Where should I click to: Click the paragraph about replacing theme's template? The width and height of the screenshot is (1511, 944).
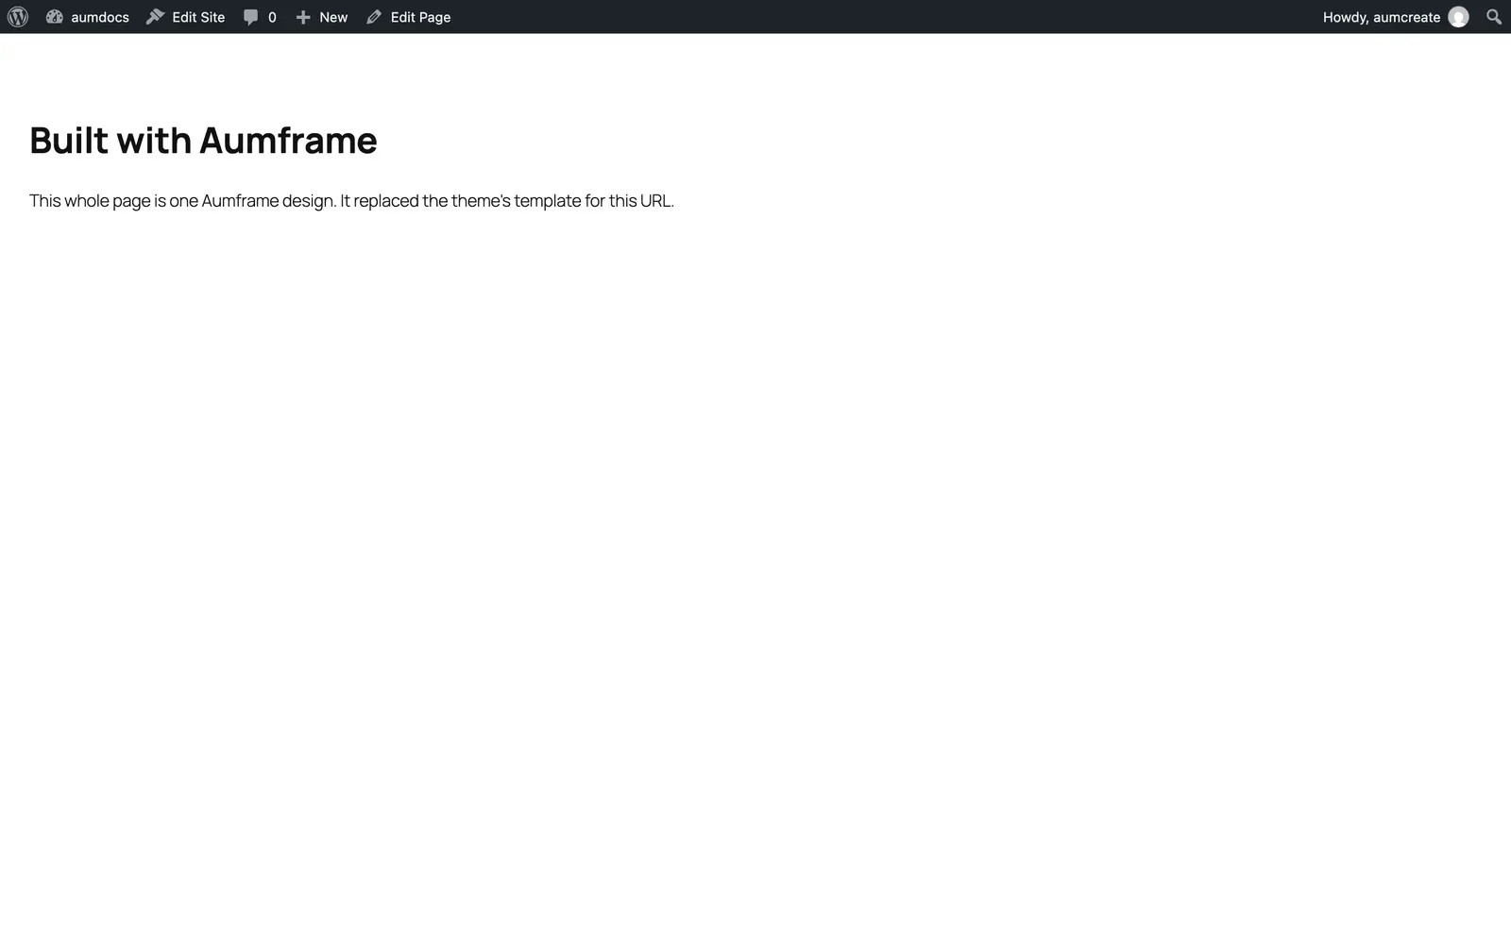click(351, 201)
